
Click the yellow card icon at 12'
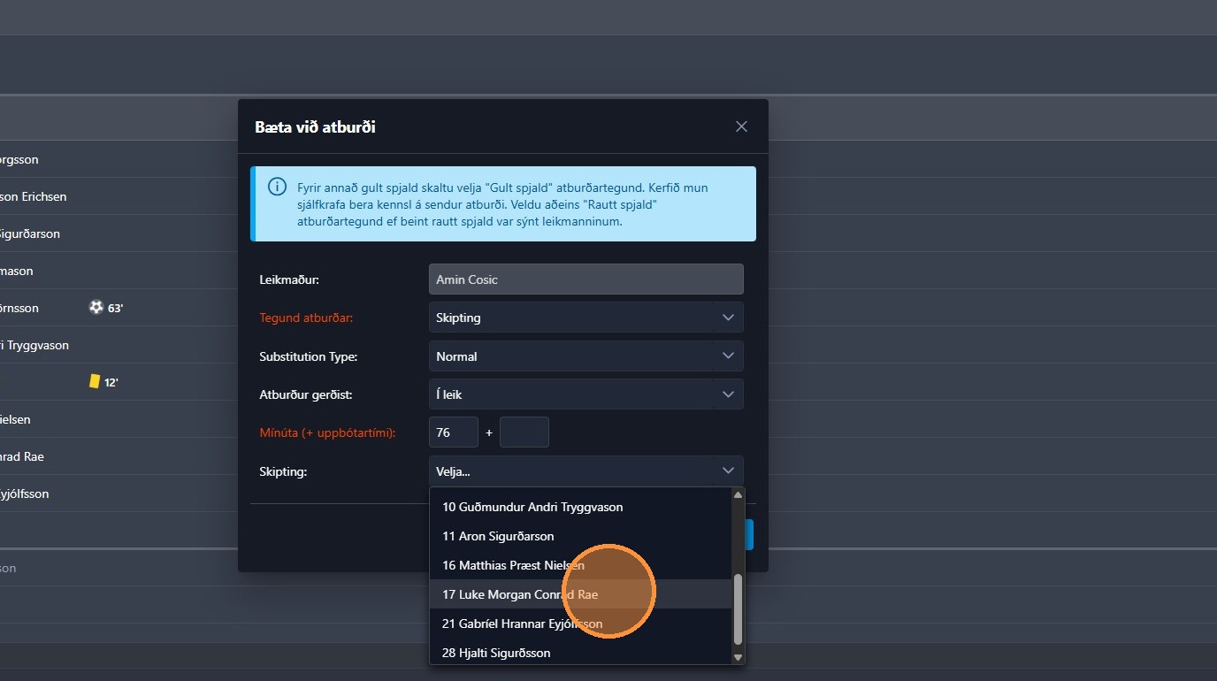point(95,382)
